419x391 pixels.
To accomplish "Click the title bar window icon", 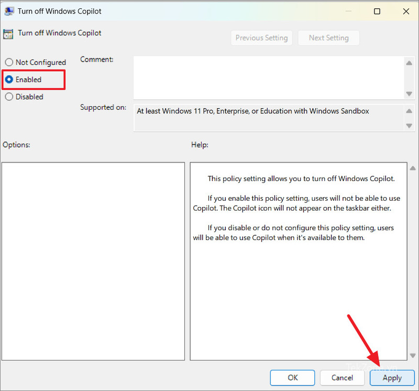I will (9, 11).
